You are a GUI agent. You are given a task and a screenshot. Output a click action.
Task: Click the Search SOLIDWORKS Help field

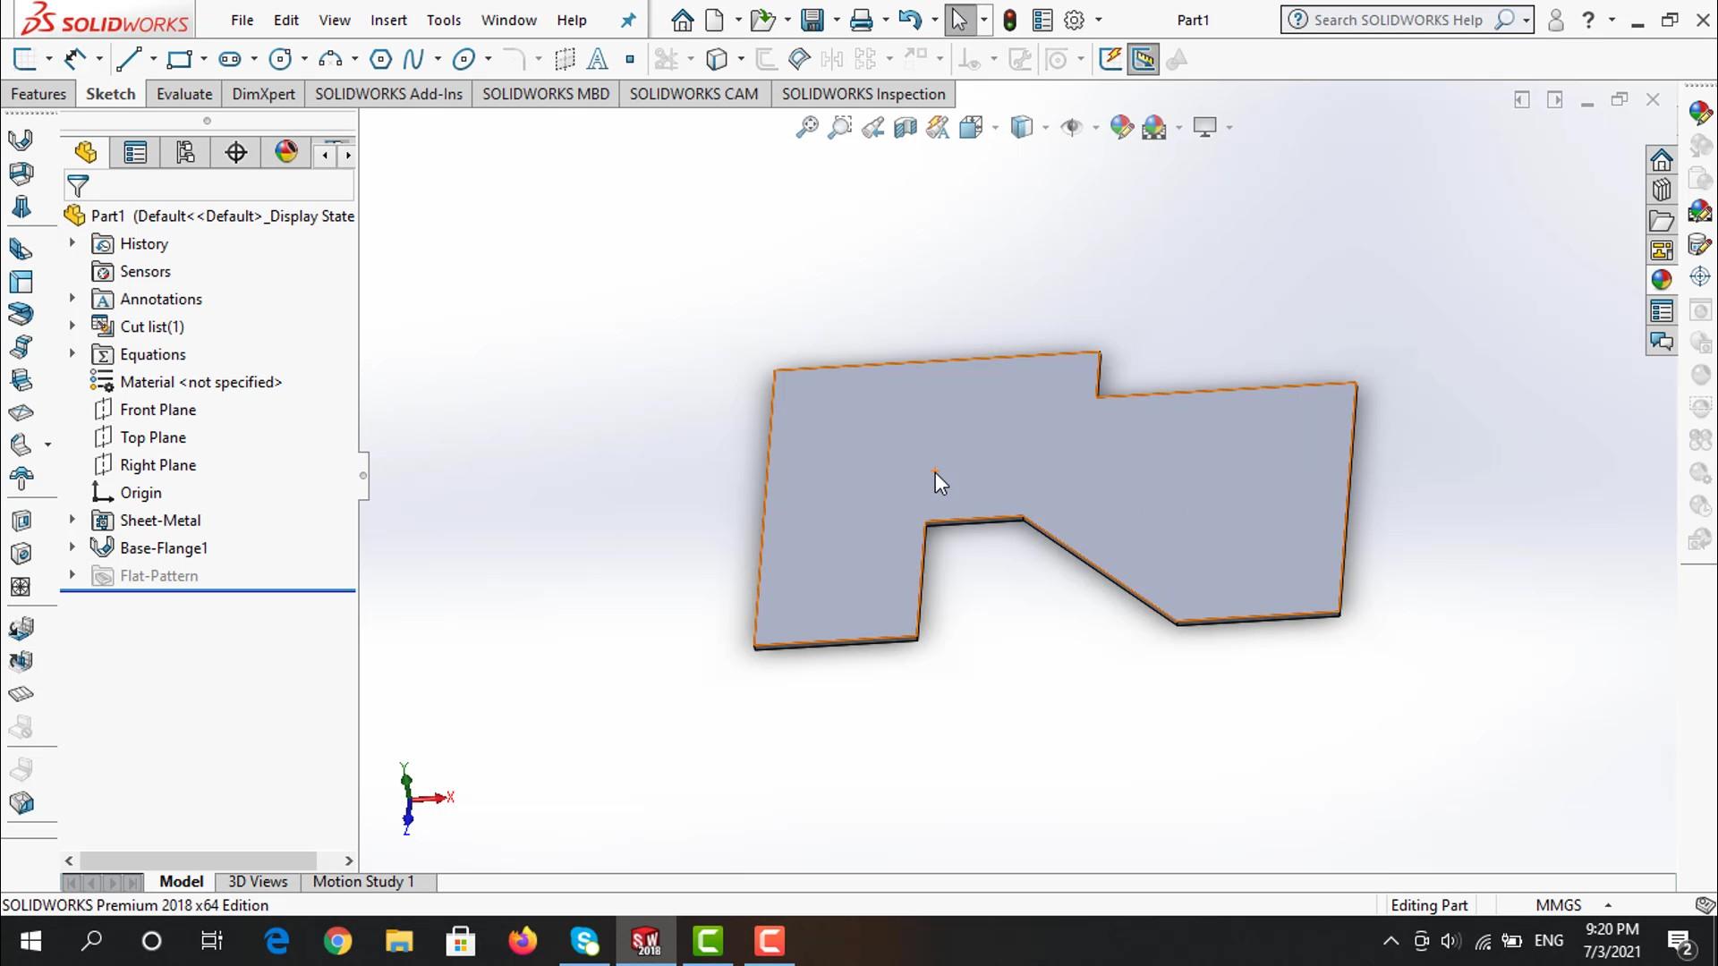(1396, 20)
